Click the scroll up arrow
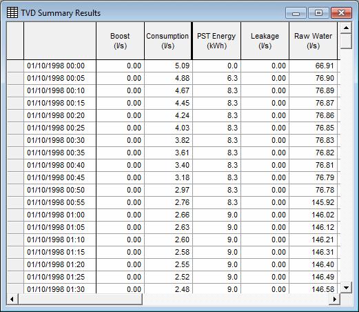Image resolution: width=359 pixels, height=312 pixels. (x=346, y=28)
